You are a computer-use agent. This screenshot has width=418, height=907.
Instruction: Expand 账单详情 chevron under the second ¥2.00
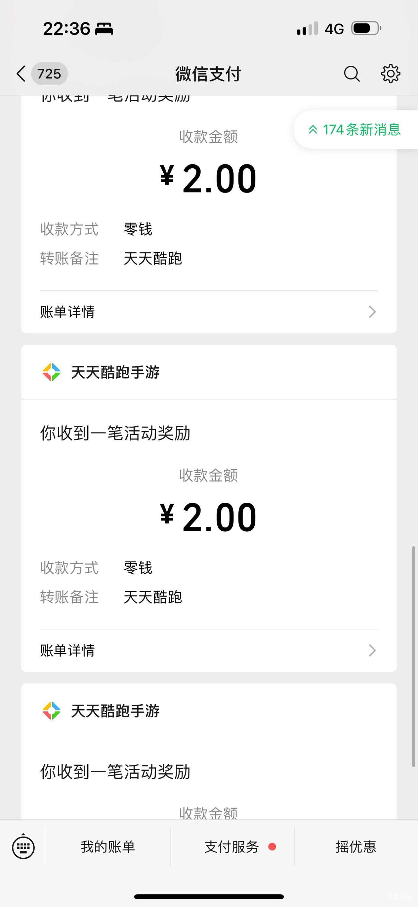372,650
